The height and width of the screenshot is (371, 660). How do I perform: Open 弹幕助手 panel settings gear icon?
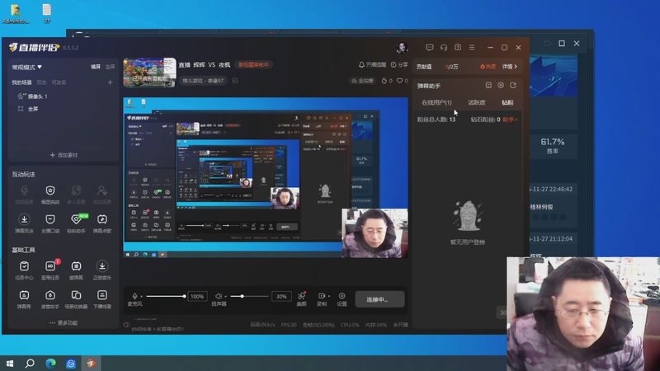501,86
